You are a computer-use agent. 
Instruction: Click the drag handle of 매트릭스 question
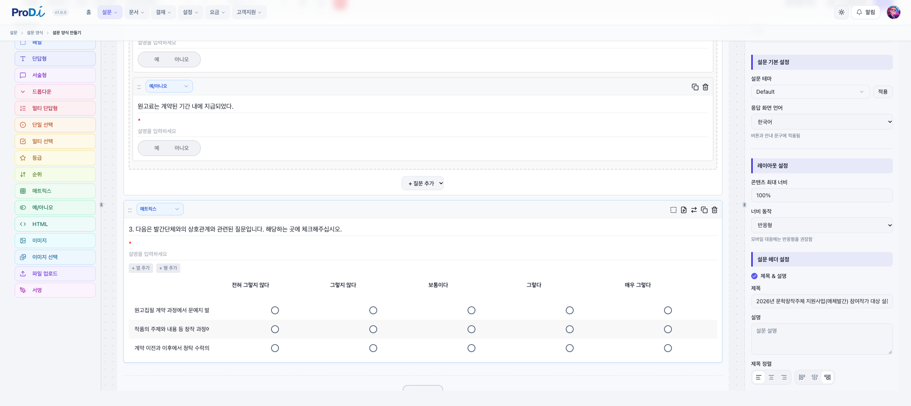coord(130,210)
